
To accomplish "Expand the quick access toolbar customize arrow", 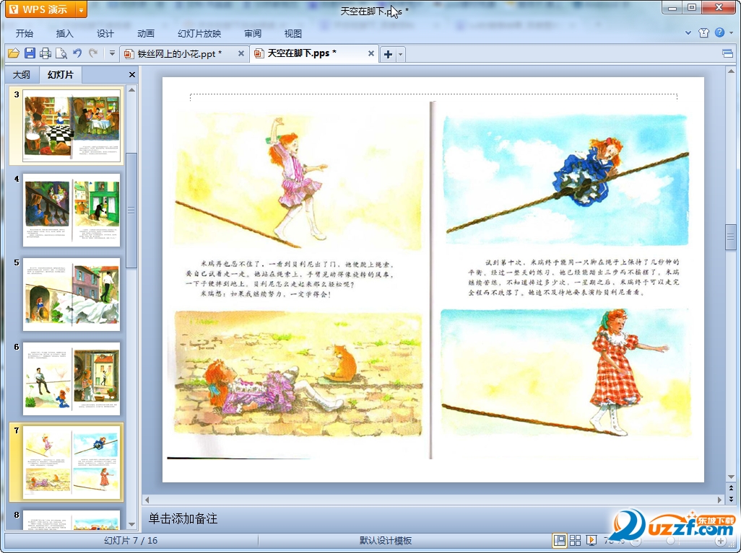I will click(112, 53).
